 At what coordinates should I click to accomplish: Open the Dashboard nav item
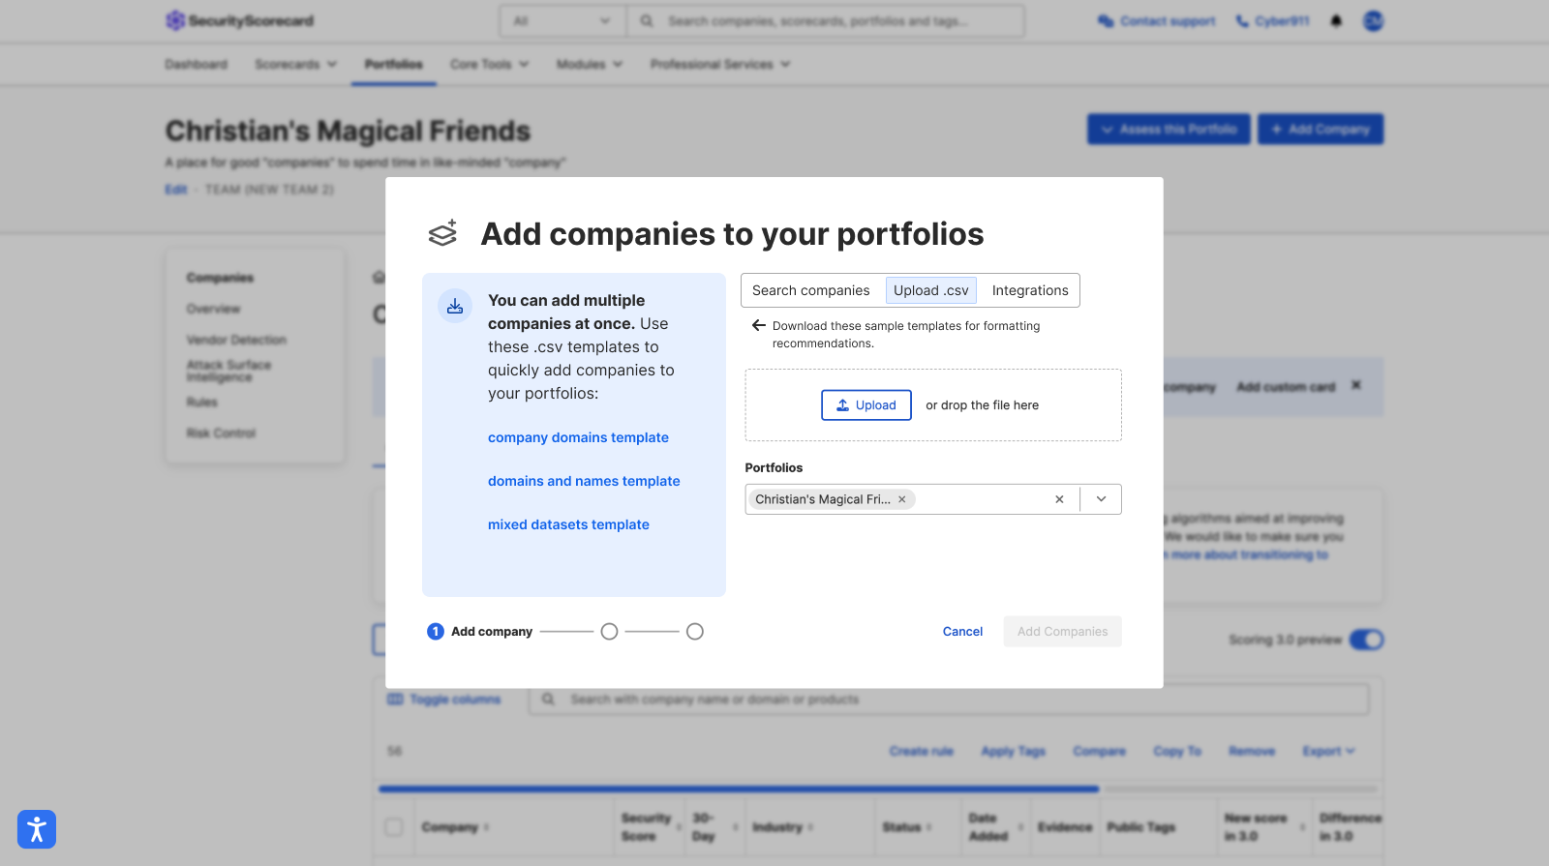197,64
